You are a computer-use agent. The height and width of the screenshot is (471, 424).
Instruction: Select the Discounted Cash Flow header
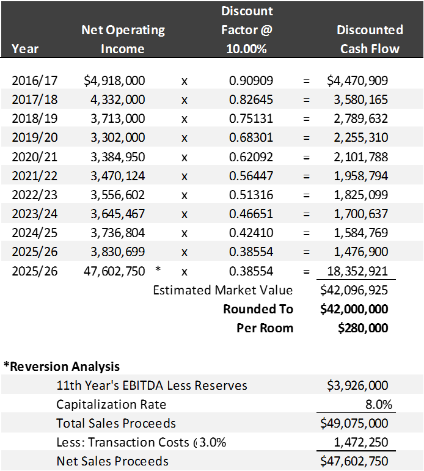(370, 39)
